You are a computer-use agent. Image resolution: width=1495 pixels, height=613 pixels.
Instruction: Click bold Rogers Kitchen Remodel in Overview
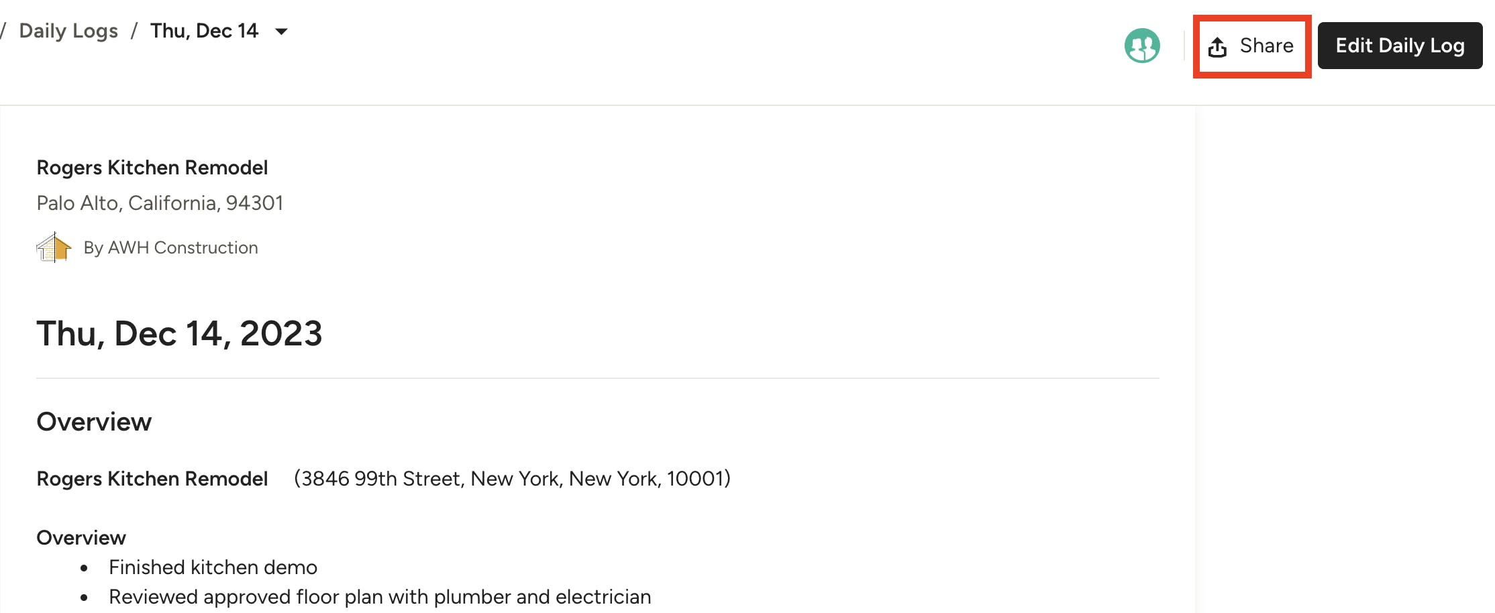click(152, 479)
